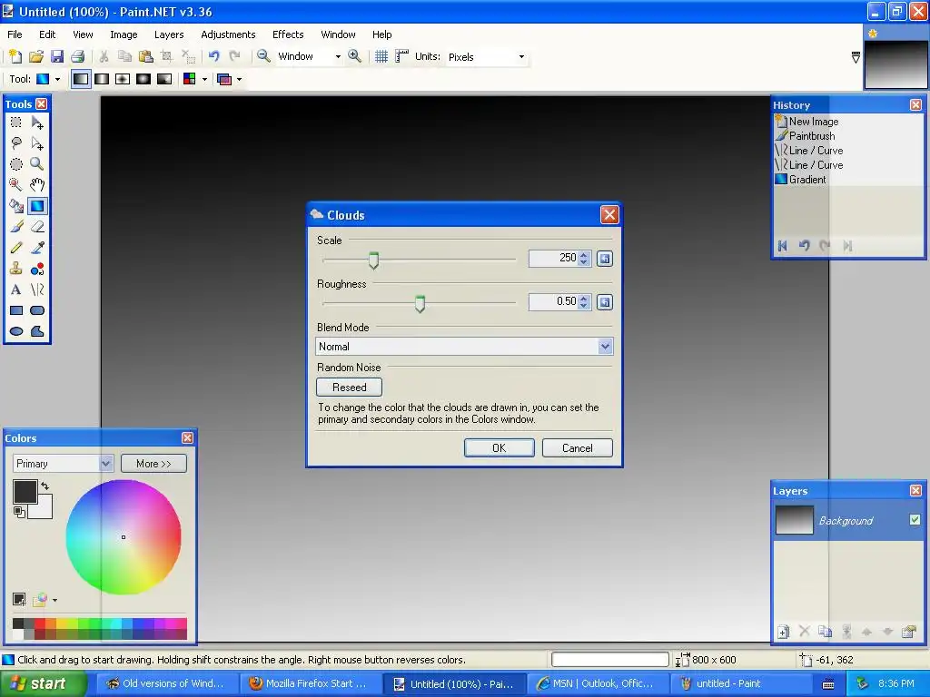The image size is (930, 697).
Task: Select the Ellipse Select tool
Action: (16, 164)
